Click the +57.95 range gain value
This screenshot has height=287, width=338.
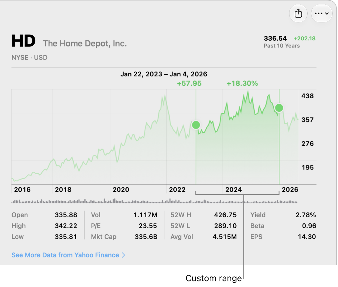click(189, 83)
